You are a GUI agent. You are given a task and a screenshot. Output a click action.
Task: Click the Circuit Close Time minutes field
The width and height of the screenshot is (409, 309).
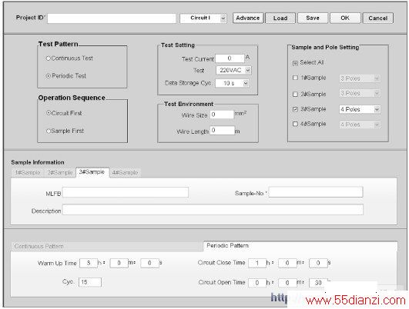coord(287,263)
